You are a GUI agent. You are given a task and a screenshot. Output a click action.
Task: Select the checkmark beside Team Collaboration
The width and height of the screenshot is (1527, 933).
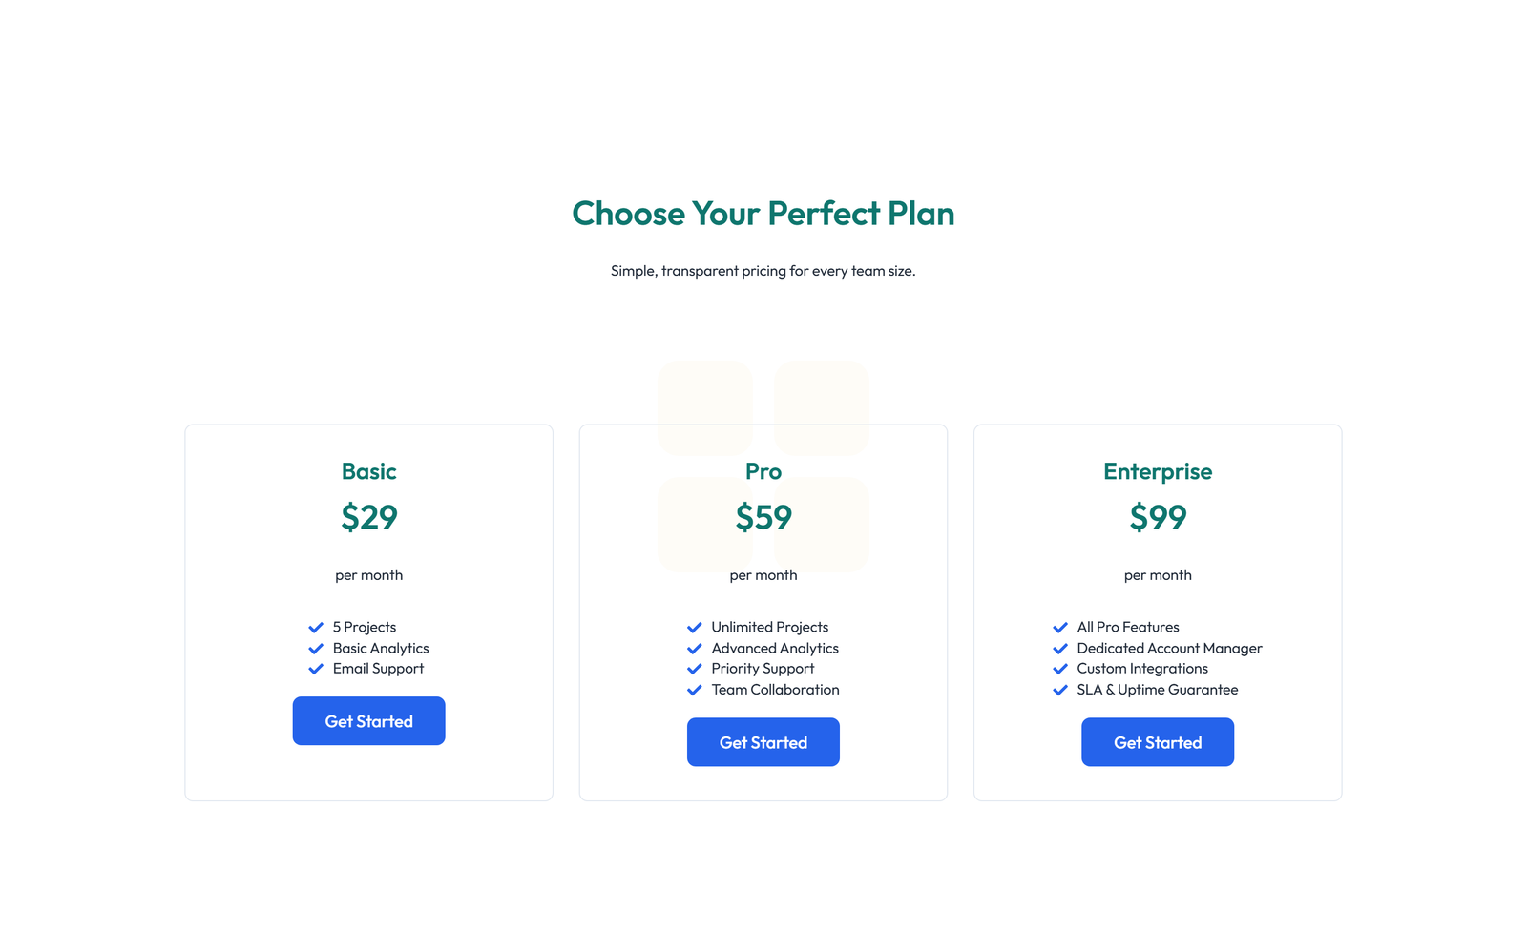coord(695,690)
